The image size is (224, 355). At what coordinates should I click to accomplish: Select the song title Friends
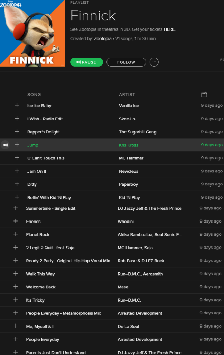[x=33, y=222]
